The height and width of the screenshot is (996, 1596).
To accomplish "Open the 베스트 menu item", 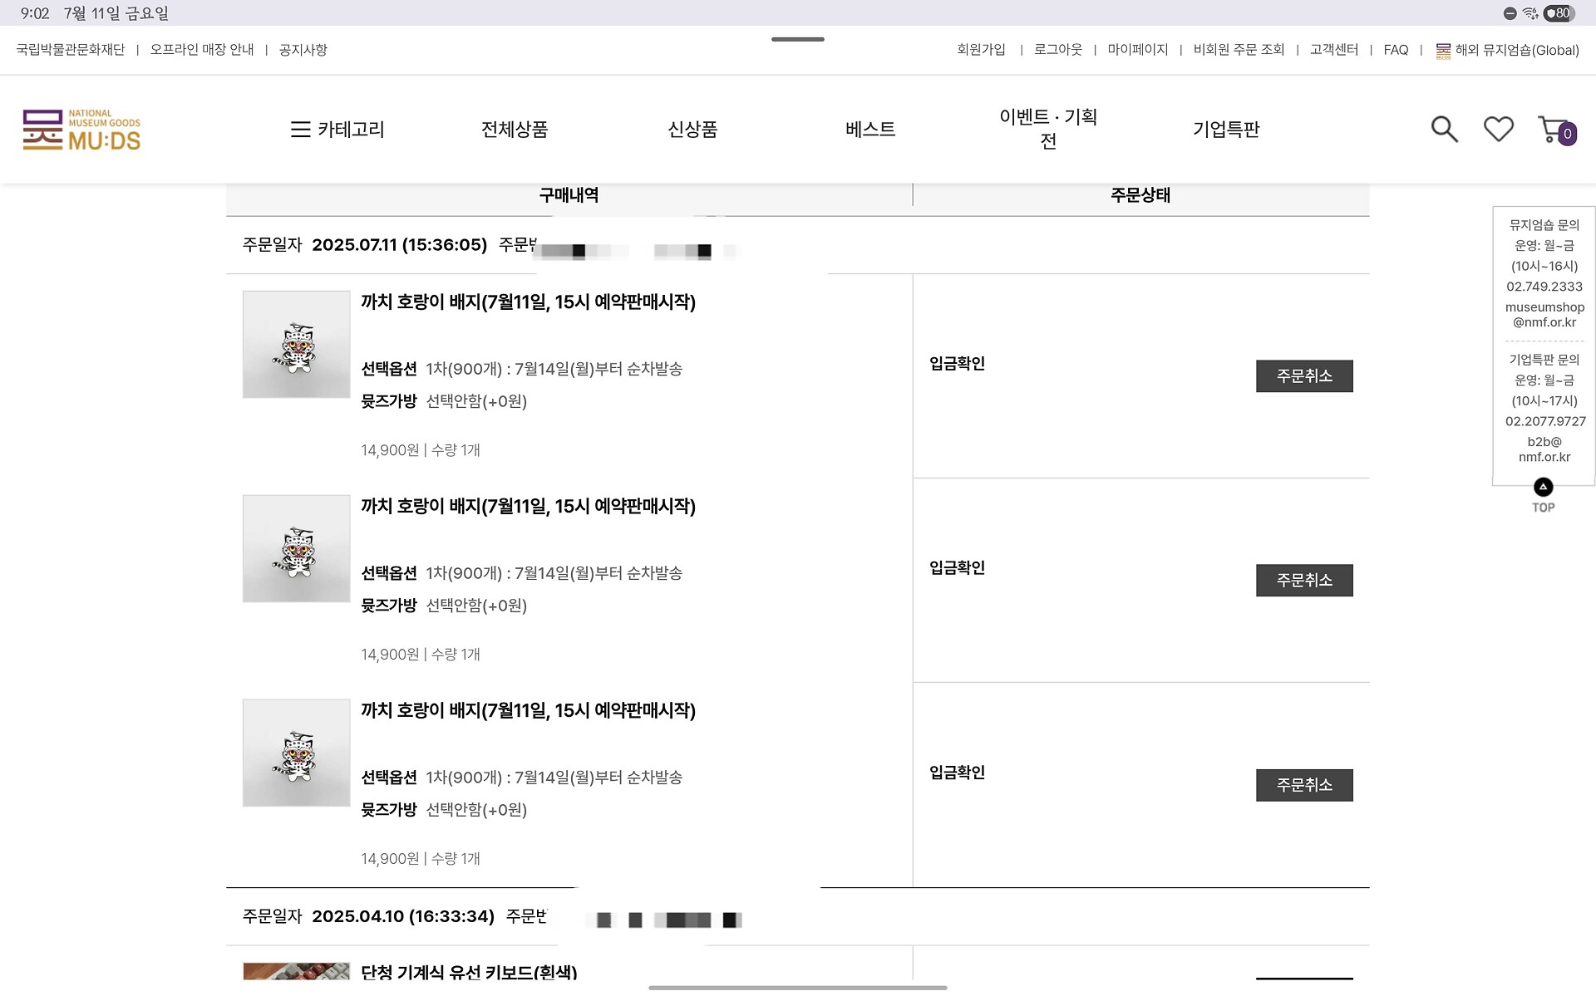I will pos(870,130).
